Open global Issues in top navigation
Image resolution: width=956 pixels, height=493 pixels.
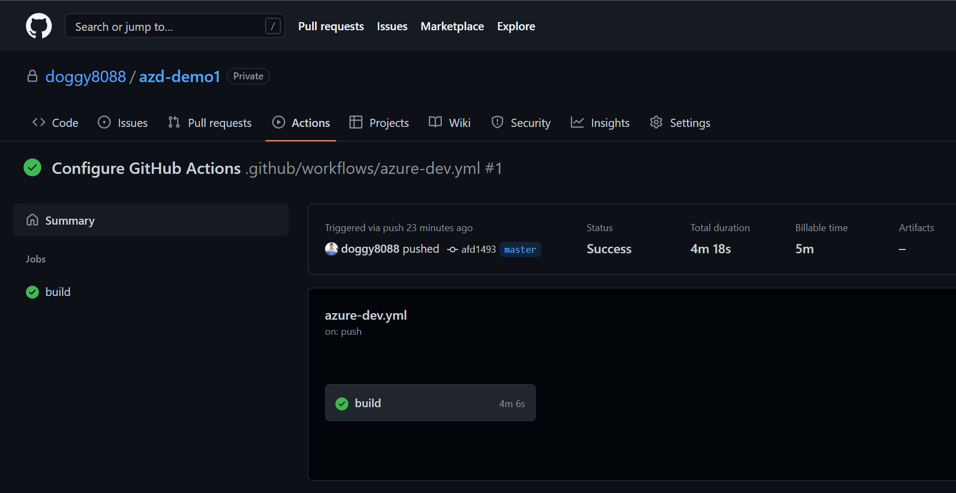tap(392, 26)
